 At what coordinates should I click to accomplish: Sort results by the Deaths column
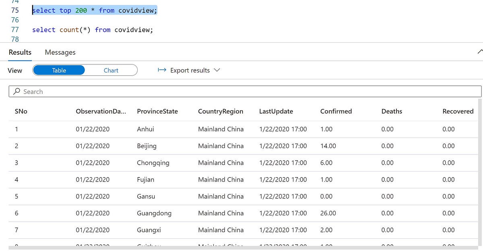[391, 111]
